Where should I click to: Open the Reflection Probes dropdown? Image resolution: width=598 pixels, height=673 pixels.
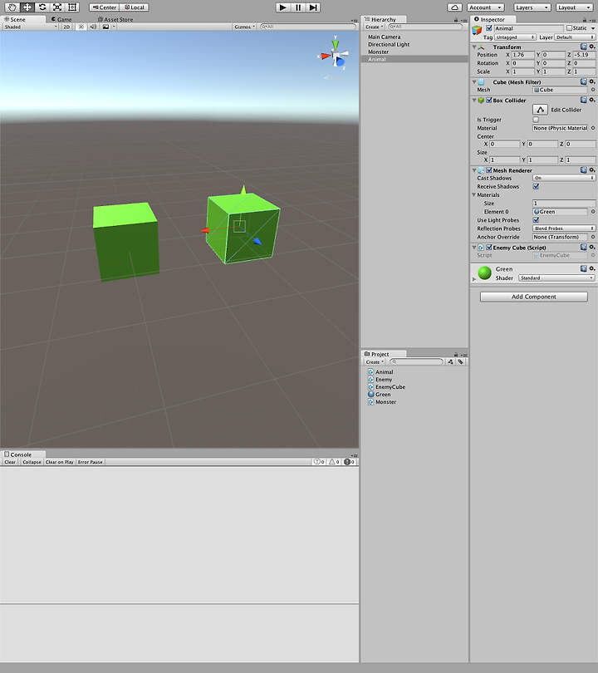tap(564, 228)
